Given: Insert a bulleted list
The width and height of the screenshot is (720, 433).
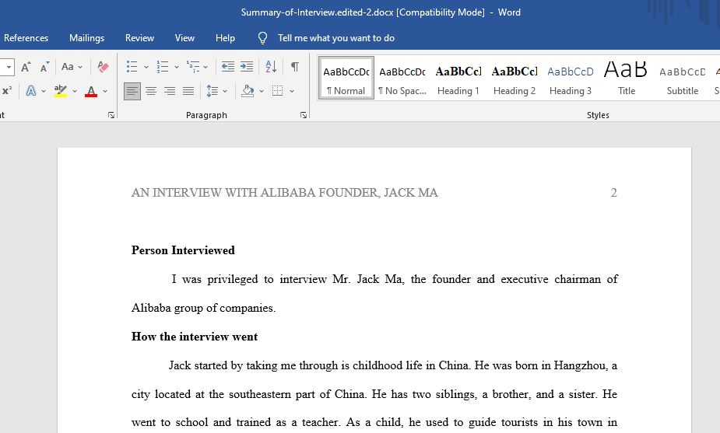Looking at the screenshot, I should point(132,67).
